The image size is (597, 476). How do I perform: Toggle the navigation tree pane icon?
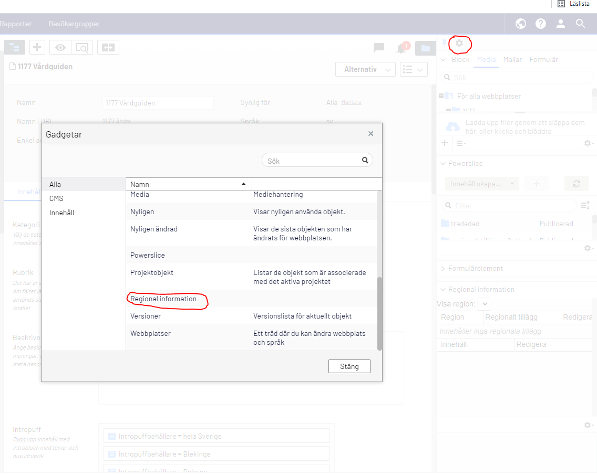point(15,47)
